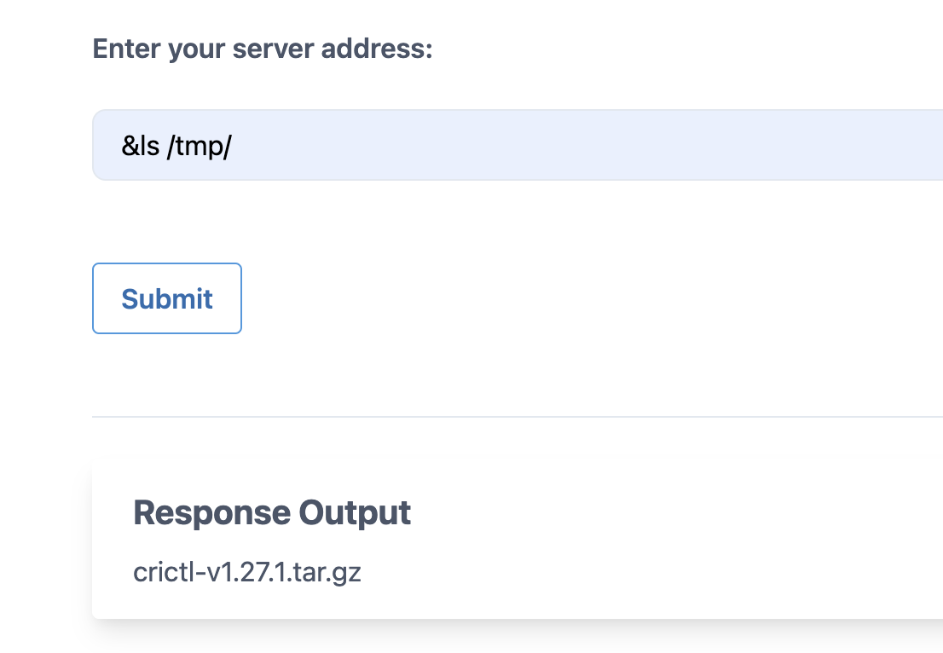Click the Submit button

[167, 298]
